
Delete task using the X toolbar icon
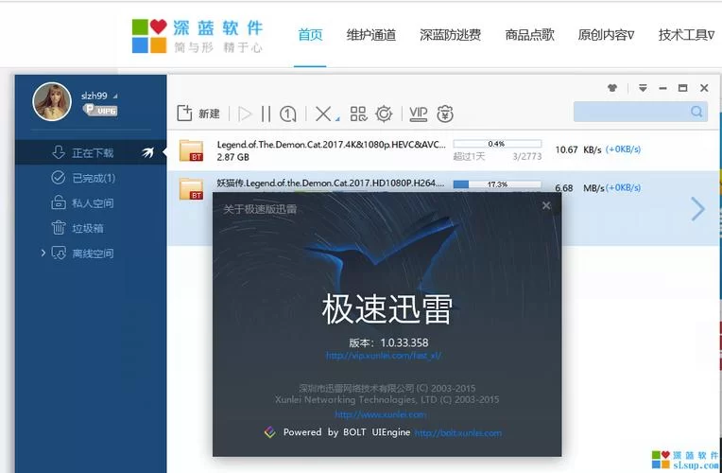pyautogui.click(x=323, y=114)
